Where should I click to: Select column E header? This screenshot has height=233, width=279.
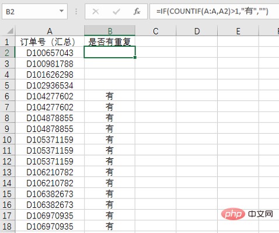point(238,31)
